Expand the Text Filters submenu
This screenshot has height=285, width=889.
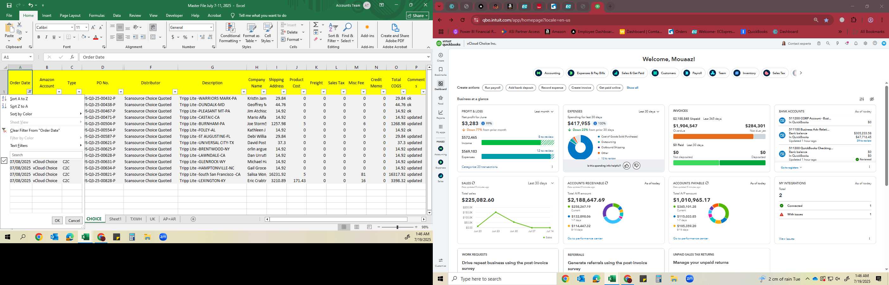pos(42,146)
